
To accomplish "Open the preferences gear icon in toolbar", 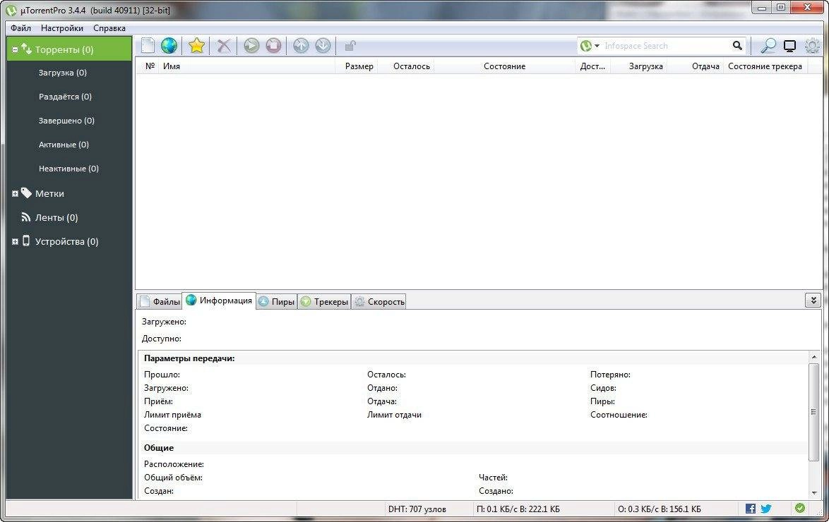I will click(812, 46).
